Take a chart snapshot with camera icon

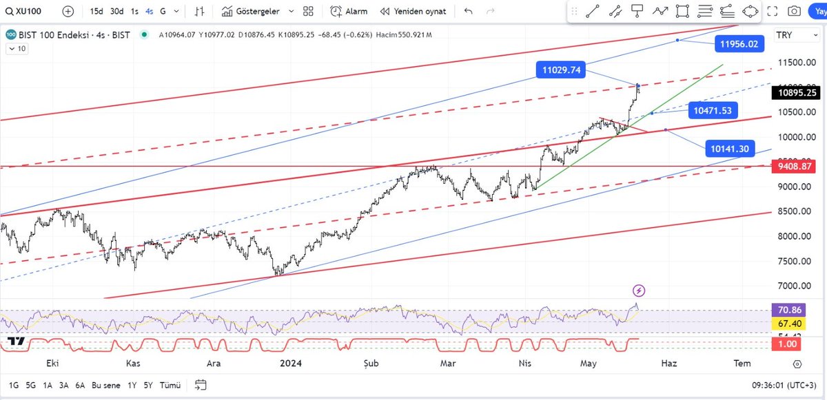point(795,11)
